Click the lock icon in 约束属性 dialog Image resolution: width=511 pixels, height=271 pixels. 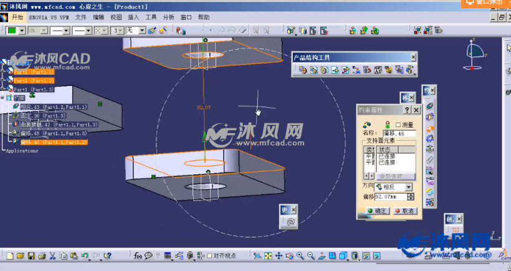(x=387, y=125)
